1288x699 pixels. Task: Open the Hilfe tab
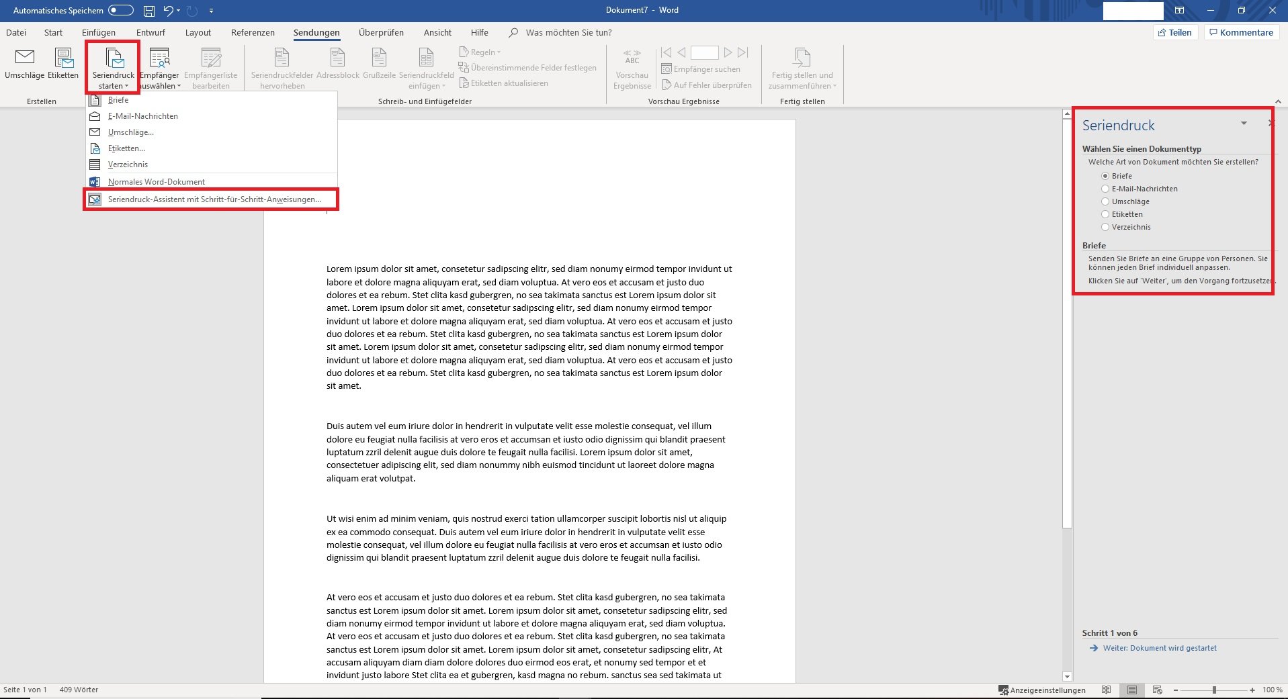(480, 32)
